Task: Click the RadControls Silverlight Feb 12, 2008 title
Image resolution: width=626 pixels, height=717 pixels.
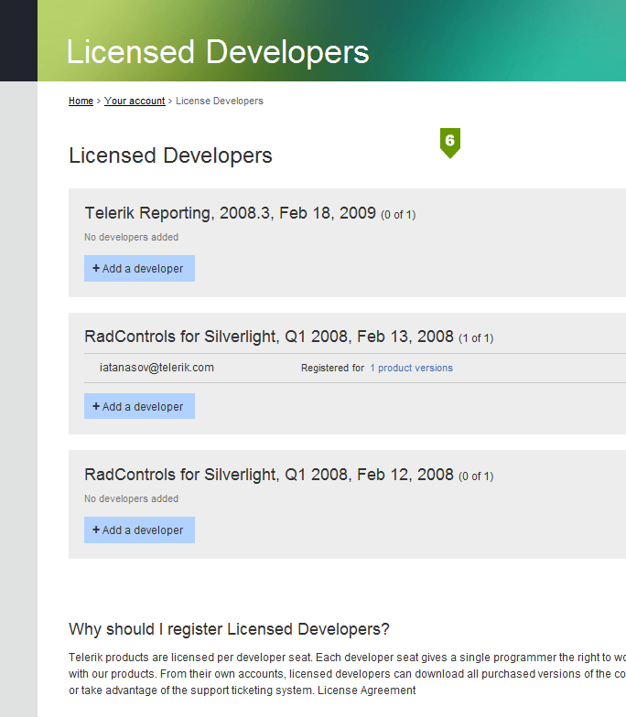Action: point(269,475)
